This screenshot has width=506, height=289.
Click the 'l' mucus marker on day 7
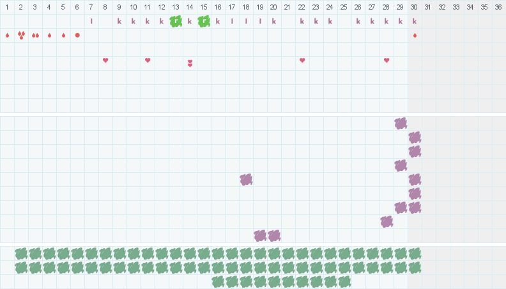(x=91, y=21)
